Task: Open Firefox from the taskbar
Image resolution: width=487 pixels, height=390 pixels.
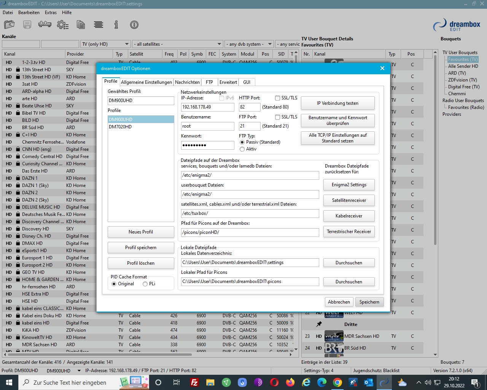Action: 290,382
